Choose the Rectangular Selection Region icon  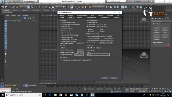point(35,7)
